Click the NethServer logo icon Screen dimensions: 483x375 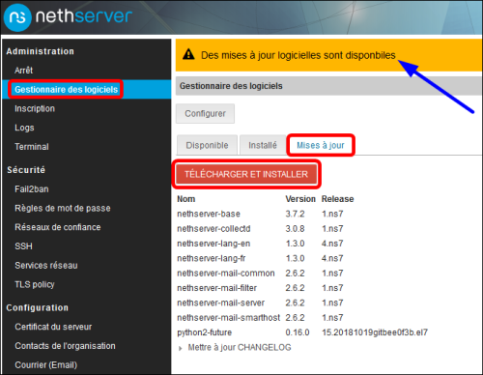[17, 17]
